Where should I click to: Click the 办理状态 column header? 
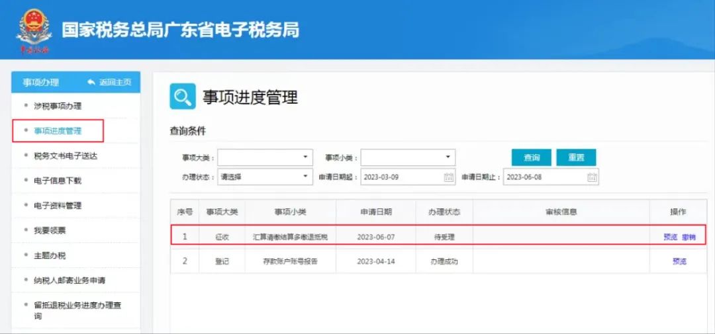[444, 212]
